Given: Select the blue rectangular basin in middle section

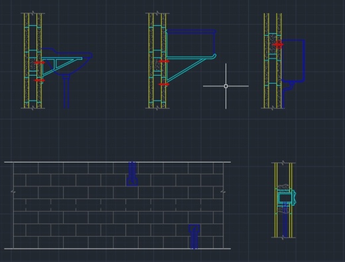Looking at the screenshot, I should tap(191, 42).
